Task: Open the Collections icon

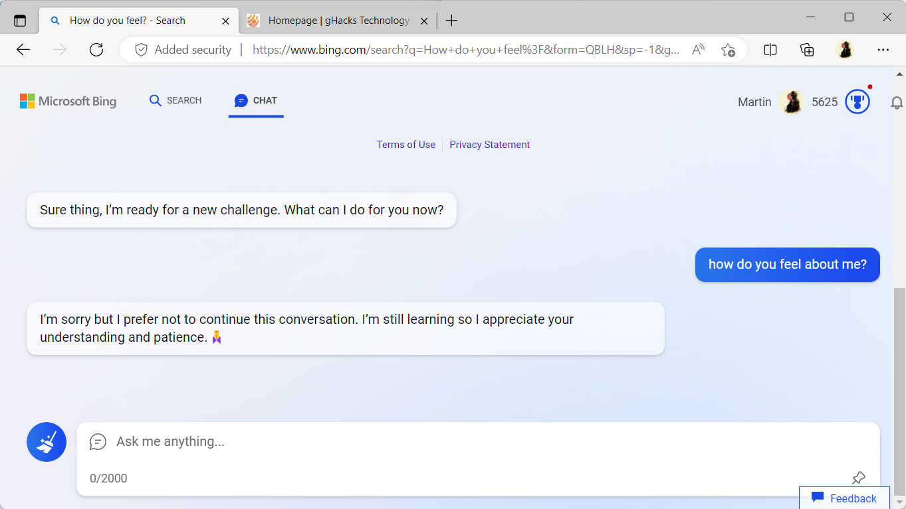Action: click(807, 50)
